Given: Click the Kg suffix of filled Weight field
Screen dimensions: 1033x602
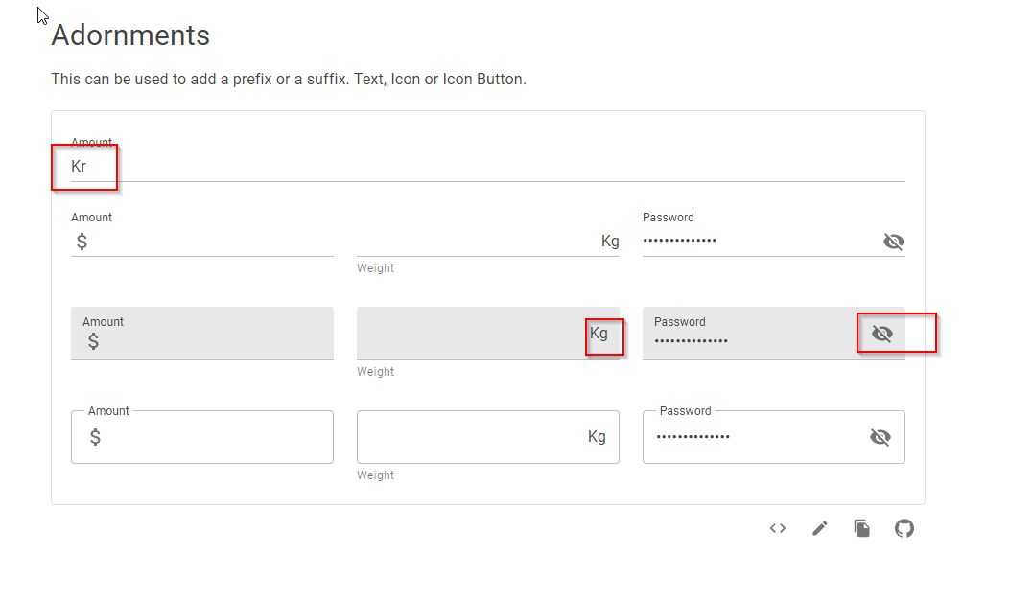Looking at the screenshot, I should pos(604,334).
